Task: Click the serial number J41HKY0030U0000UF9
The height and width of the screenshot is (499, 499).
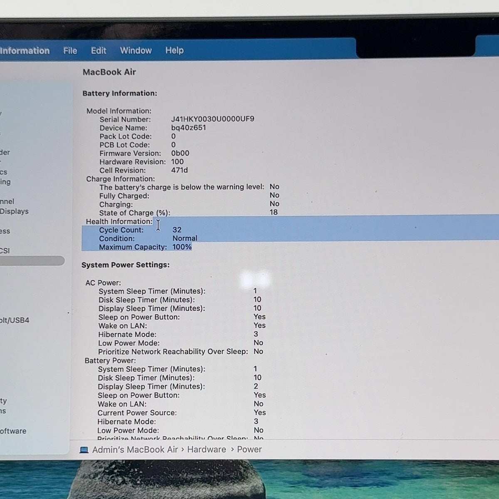Action: 212,119
